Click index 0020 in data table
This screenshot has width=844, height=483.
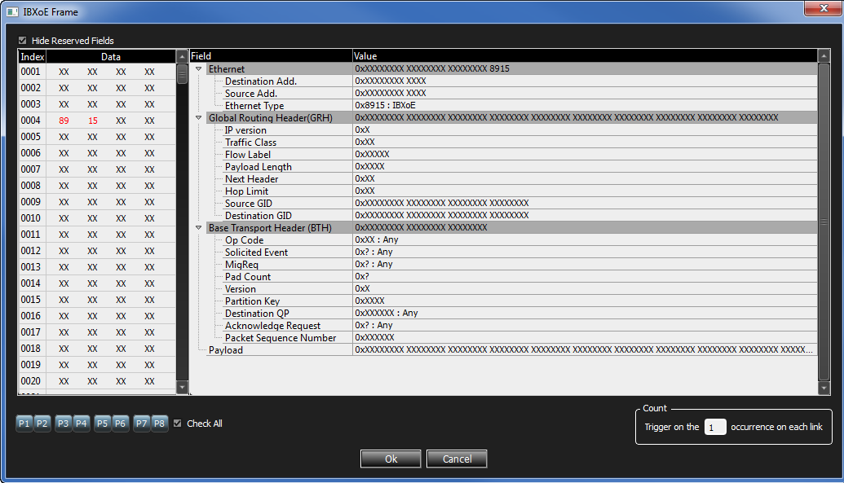(31, 381)
